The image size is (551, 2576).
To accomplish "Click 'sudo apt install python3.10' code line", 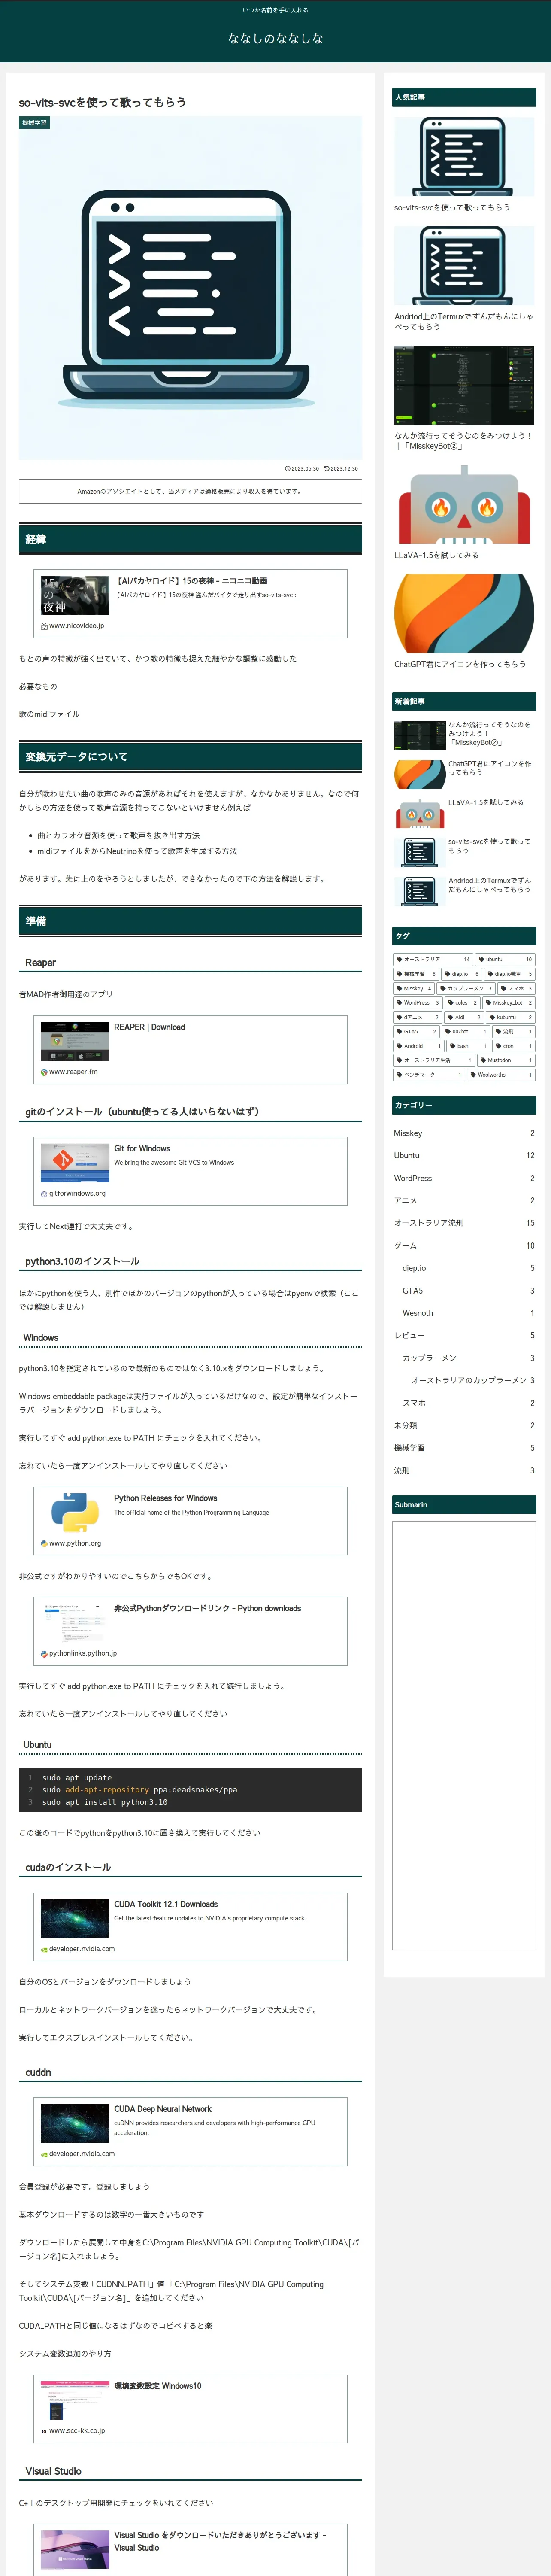I will (105, 1802).
